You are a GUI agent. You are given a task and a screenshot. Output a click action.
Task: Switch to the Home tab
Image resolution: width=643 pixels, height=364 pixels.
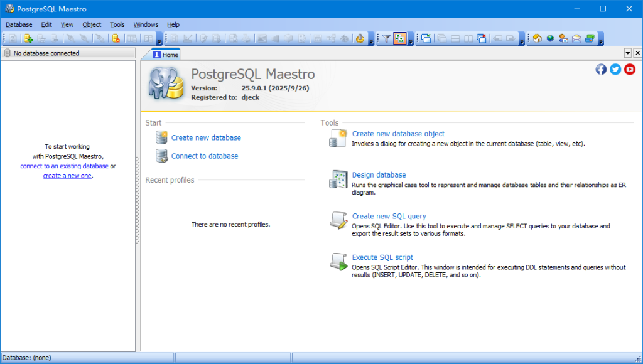click(166, 55)
